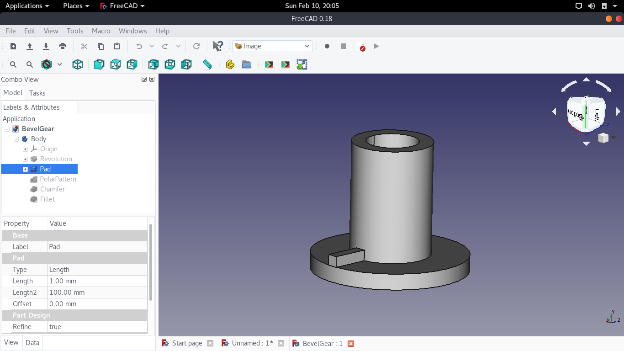Click the yellow Part icon

pyautogui.click(x=230, y=64)
